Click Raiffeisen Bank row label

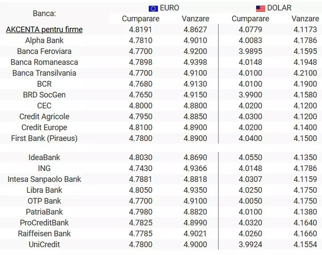[x=44, y=234]
